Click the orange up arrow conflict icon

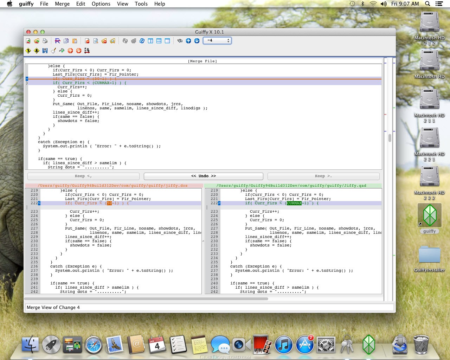click(70, 51)
